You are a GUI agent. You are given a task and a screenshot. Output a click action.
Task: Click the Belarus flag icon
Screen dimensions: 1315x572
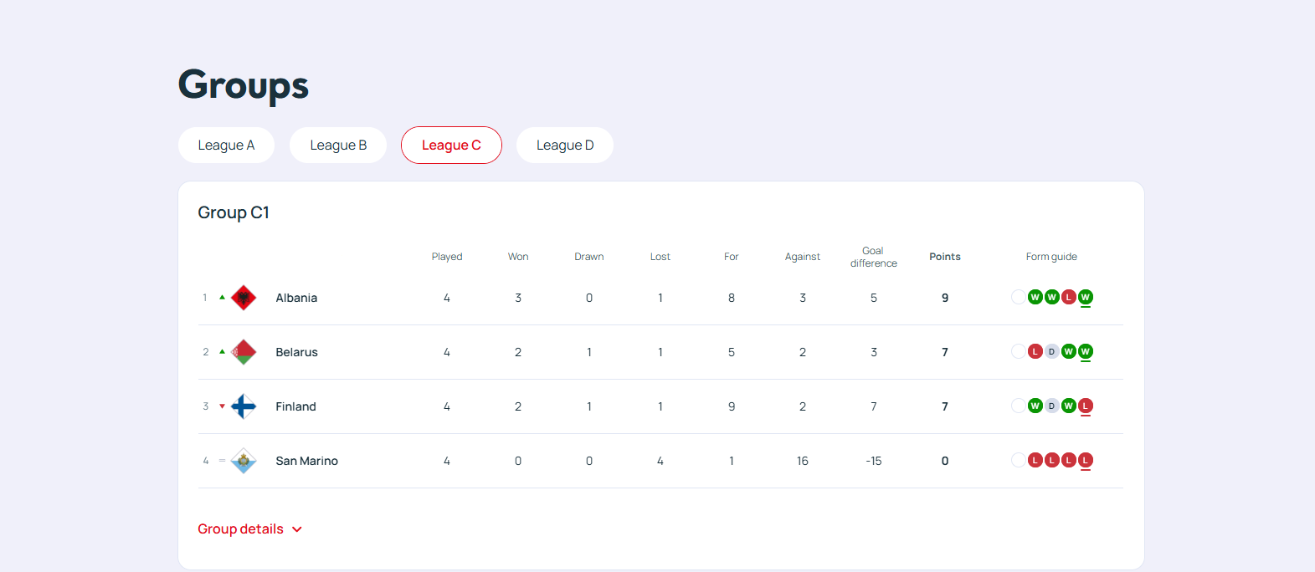click(244, 352)
